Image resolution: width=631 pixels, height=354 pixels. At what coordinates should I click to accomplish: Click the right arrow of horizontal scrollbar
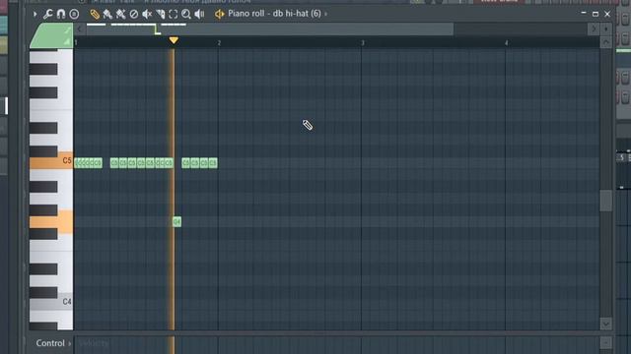pyautogui.click(x=594, y=29)
